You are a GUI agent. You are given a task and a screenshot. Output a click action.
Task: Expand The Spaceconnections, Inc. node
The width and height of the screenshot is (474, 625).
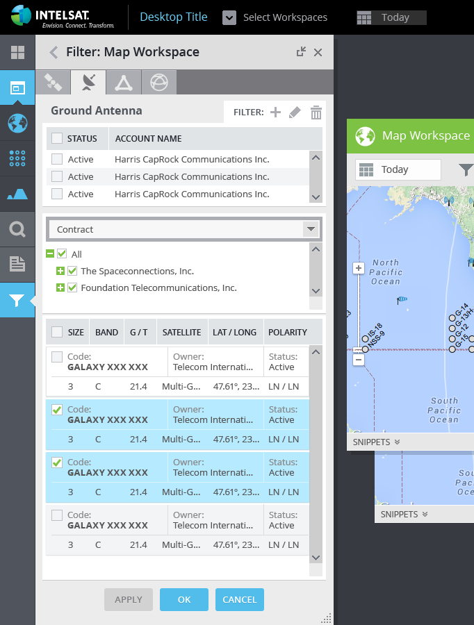60,271
